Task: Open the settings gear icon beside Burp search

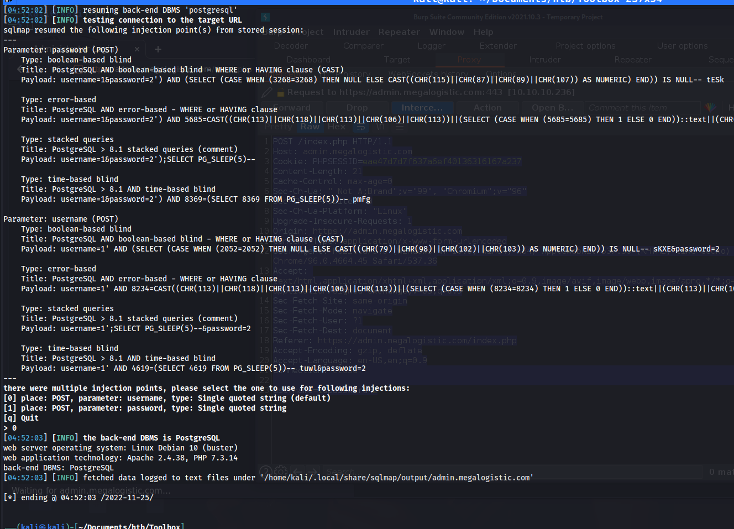Action: tap(281, 472)
